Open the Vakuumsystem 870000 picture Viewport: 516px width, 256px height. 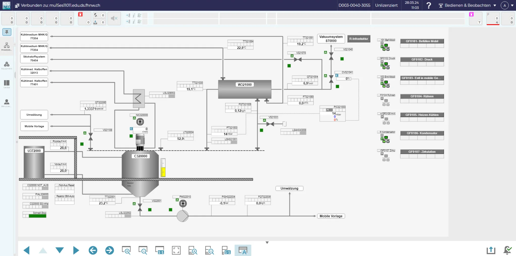point(331,39)
